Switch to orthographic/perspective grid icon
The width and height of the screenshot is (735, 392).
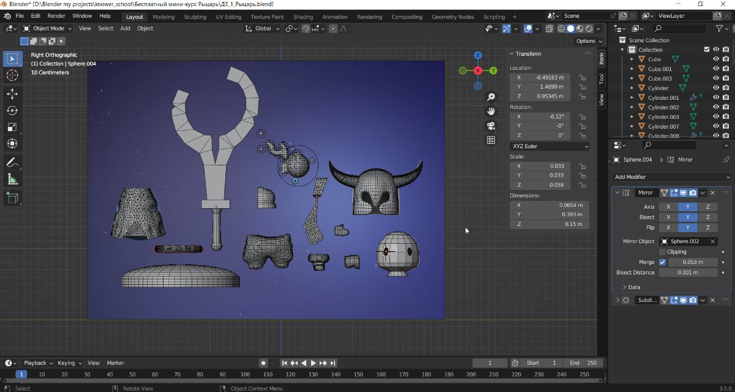(x=491, y=140)
